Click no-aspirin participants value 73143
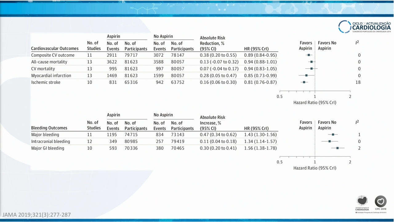 178,135
